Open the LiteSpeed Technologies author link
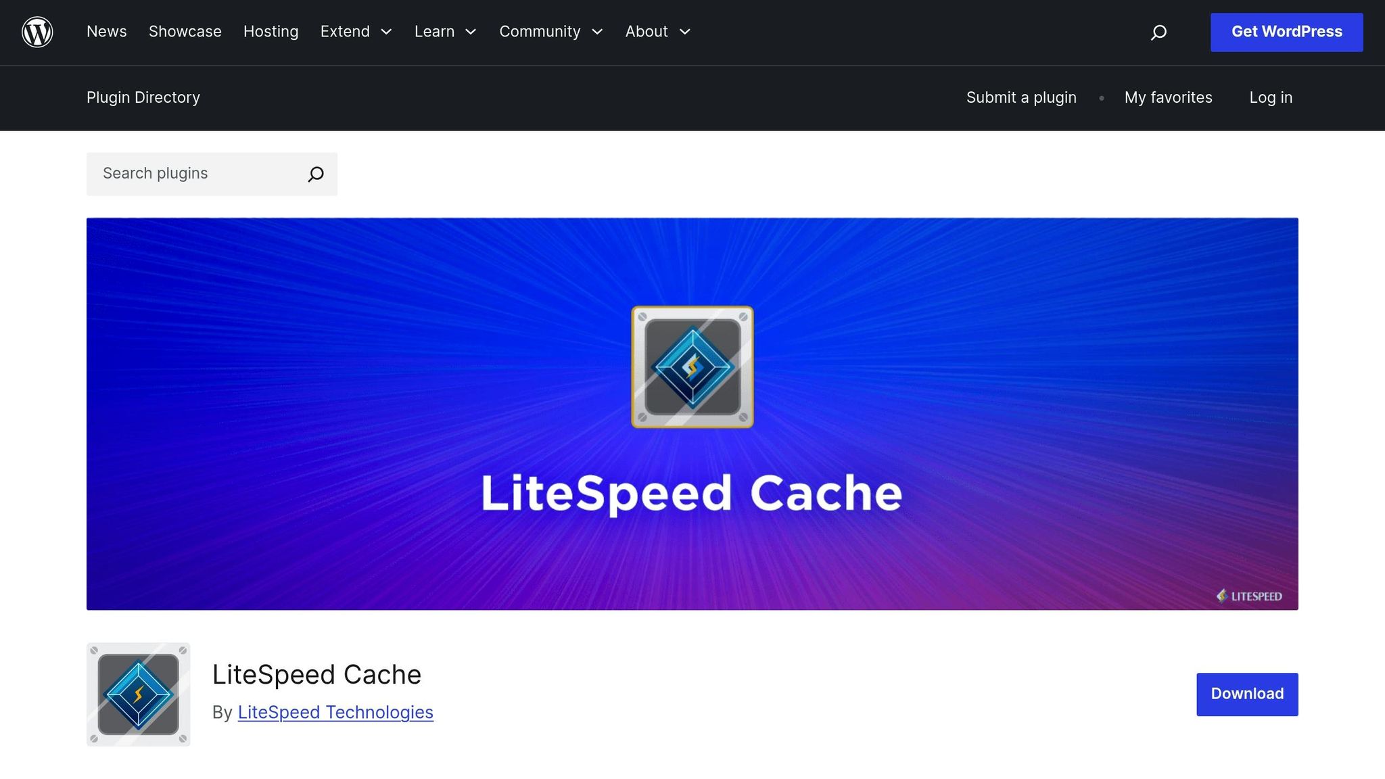 point(335,712)
